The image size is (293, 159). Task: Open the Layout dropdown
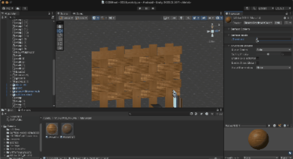(x=283, y=9)
